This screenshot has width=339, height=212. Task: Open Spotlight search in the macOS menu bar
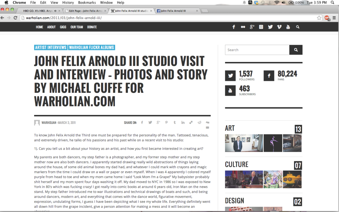click(x=332, y=3)
